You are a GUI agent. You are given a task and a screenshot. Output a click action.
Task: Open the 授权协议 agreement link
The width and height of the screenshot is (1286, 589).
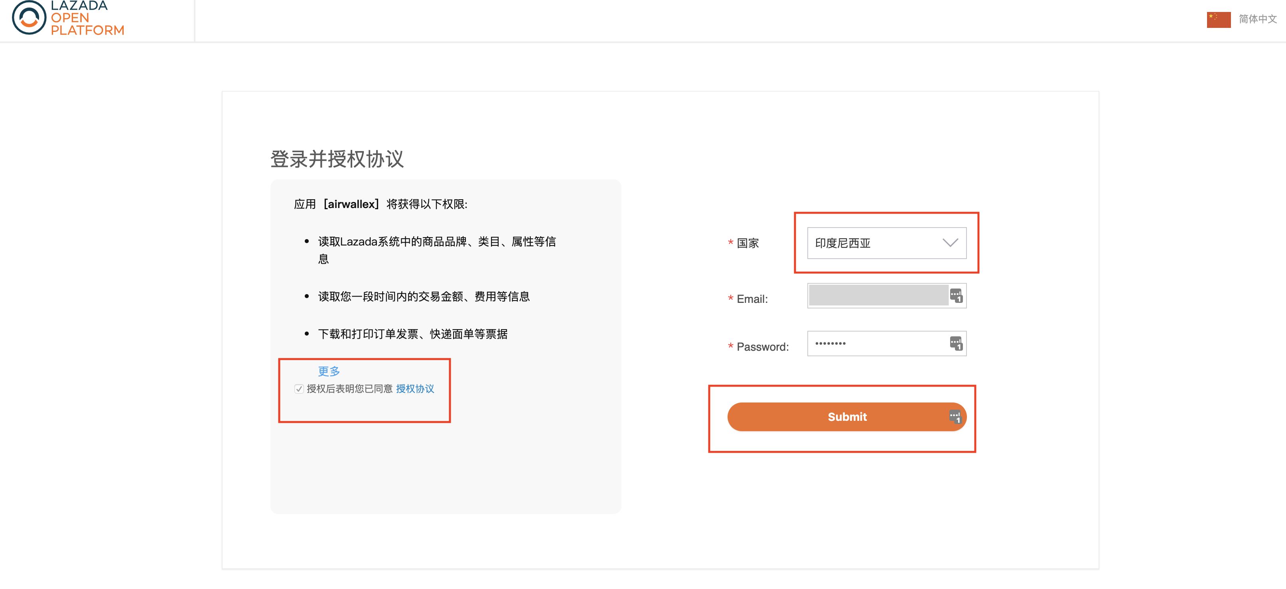415,389
